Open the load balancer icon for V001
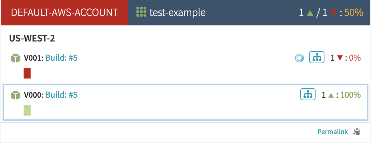 (317, 58)
